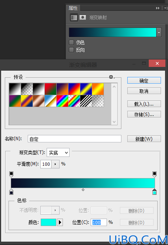Click the cyan 颜色 color swatch
This screenshot has height=245, width=168.
(48, 222)
